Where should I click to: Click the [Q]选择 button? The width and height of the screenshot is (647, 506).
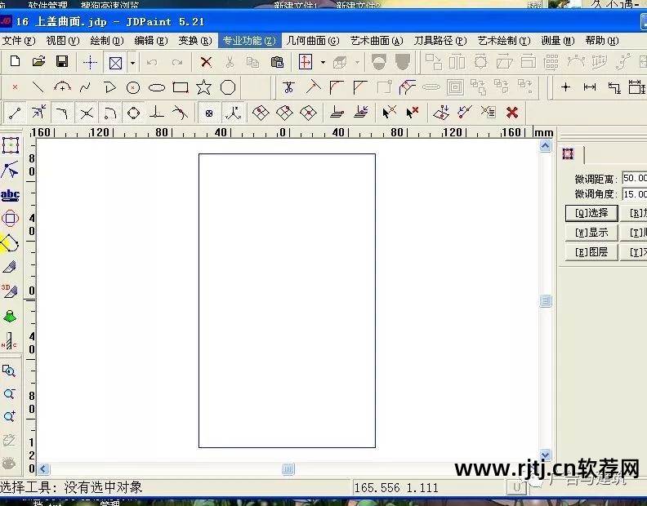click(591, 213)
